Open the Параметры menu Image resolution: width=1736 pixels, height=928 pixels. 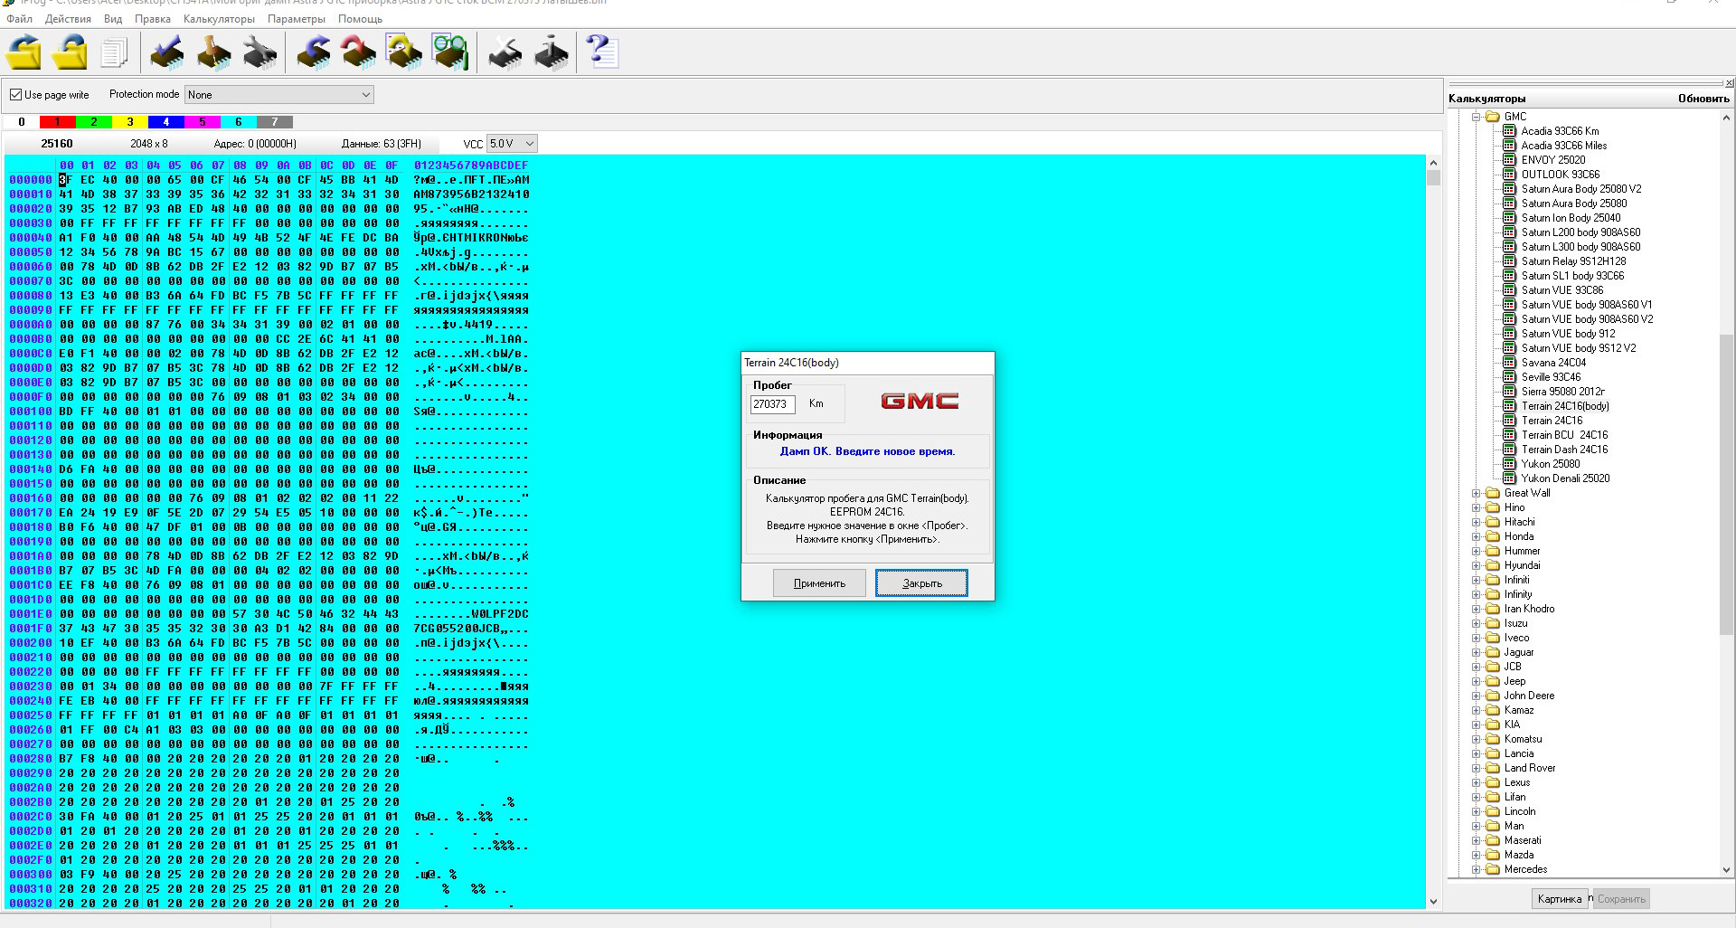[x=297, y=19]
